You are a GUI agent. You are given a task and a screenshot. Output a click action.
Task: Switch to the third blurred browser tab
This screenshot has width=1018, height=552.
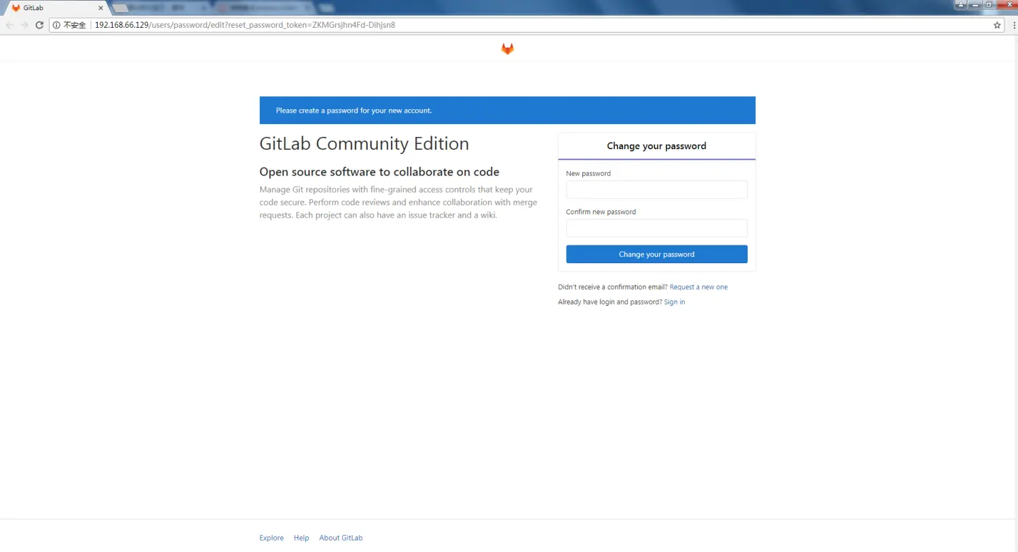tap(265, 8)
